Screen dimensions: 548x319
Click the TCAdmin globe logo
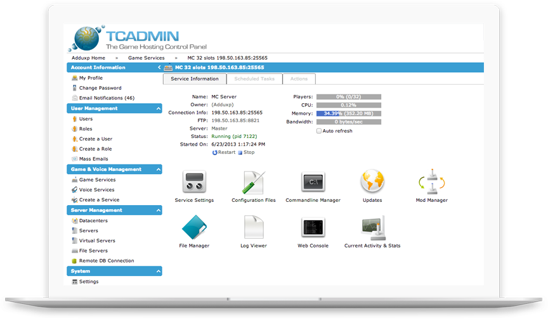coord(86,38)
